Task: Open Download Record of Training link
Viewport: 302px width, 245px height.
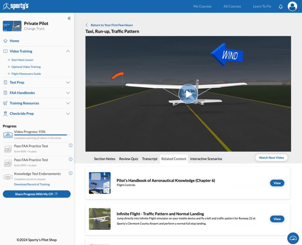Action: point(32,184)
